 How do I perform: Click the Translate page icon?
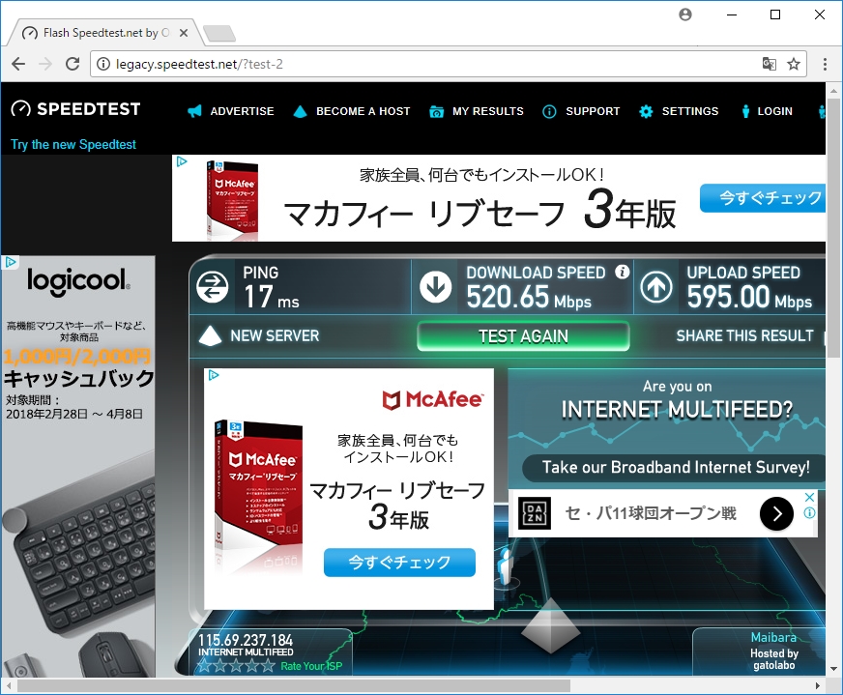(770, 64)
